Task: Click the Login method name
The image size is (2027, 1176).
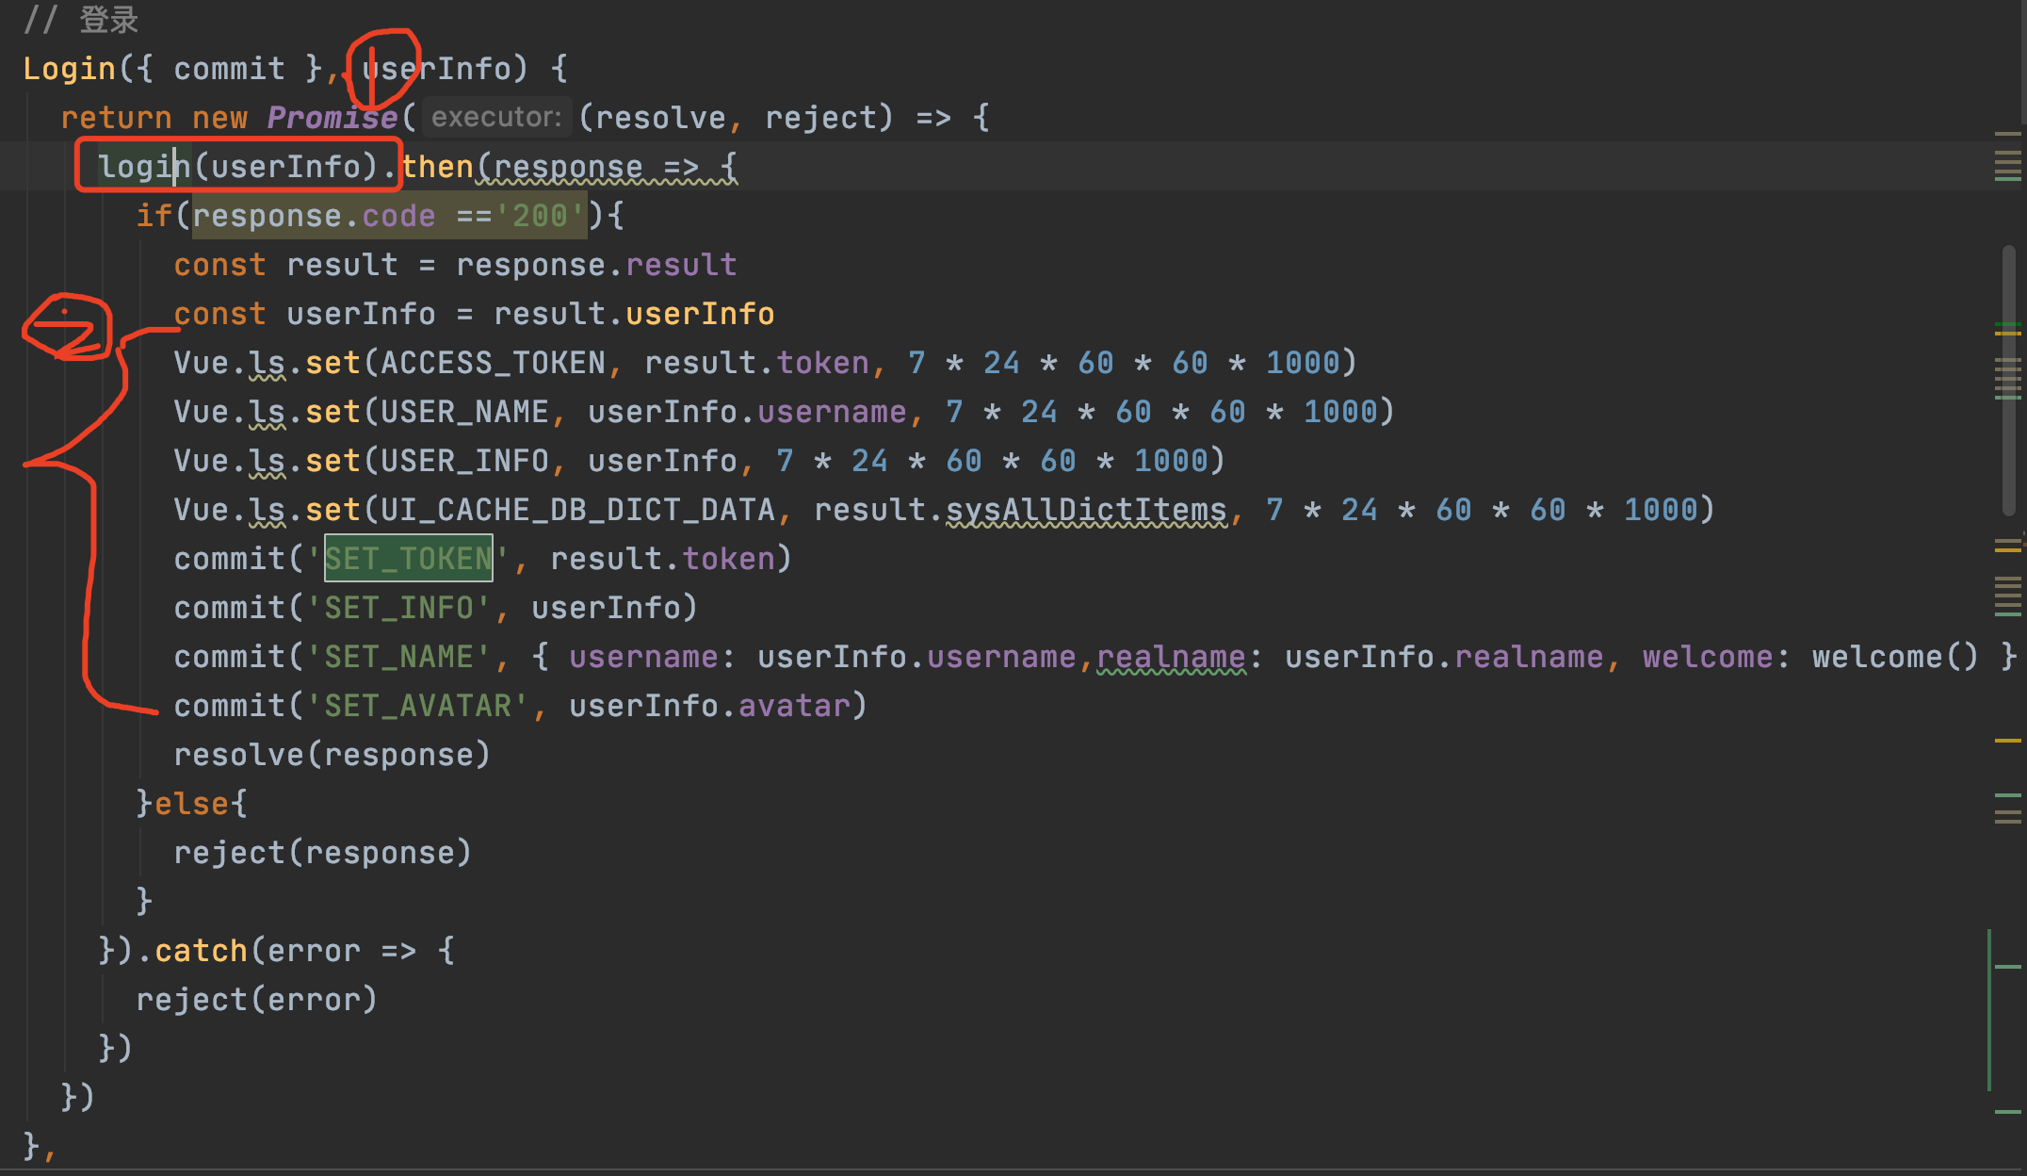Action: coord(69,69)
